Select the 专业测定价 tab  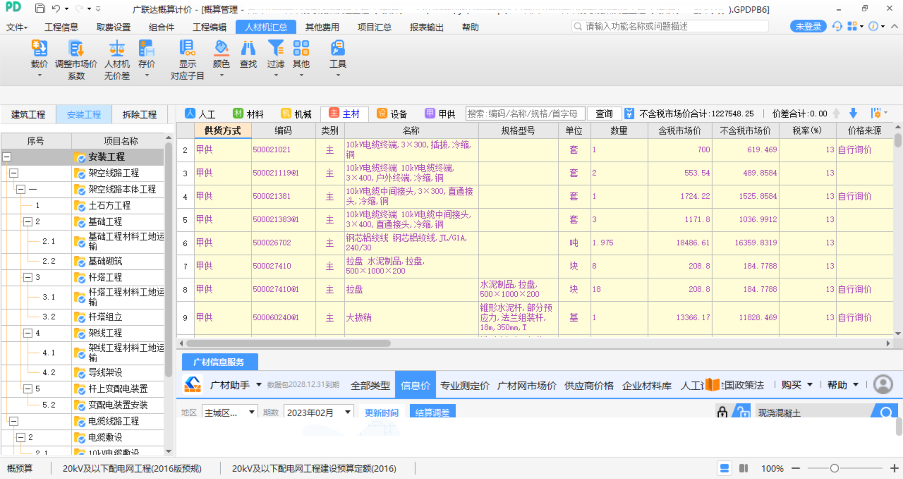coord(465,385)
